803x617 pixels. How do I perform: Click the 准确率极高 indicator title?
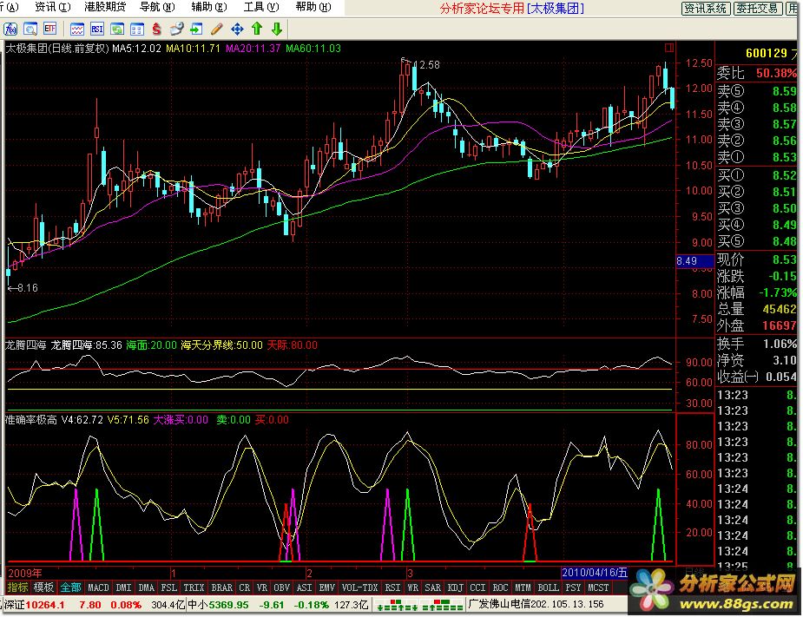pos(31,420)
